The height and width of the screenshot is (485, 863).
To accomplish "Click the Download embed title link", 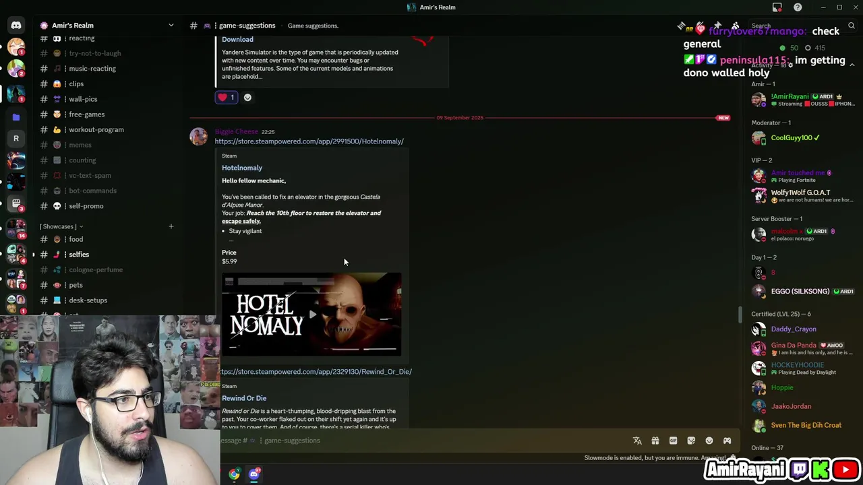I will (x=237, y=39).
